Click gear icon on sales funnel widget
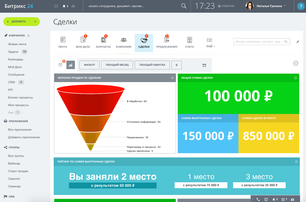The width and height of the screenshot is (306, 202). [x=172, y=78]
